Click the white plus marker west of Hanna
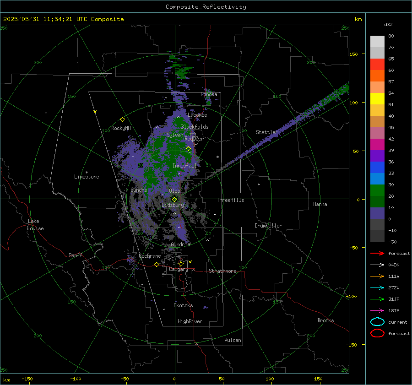The image size is (412, 385). [x=259, y=184]
